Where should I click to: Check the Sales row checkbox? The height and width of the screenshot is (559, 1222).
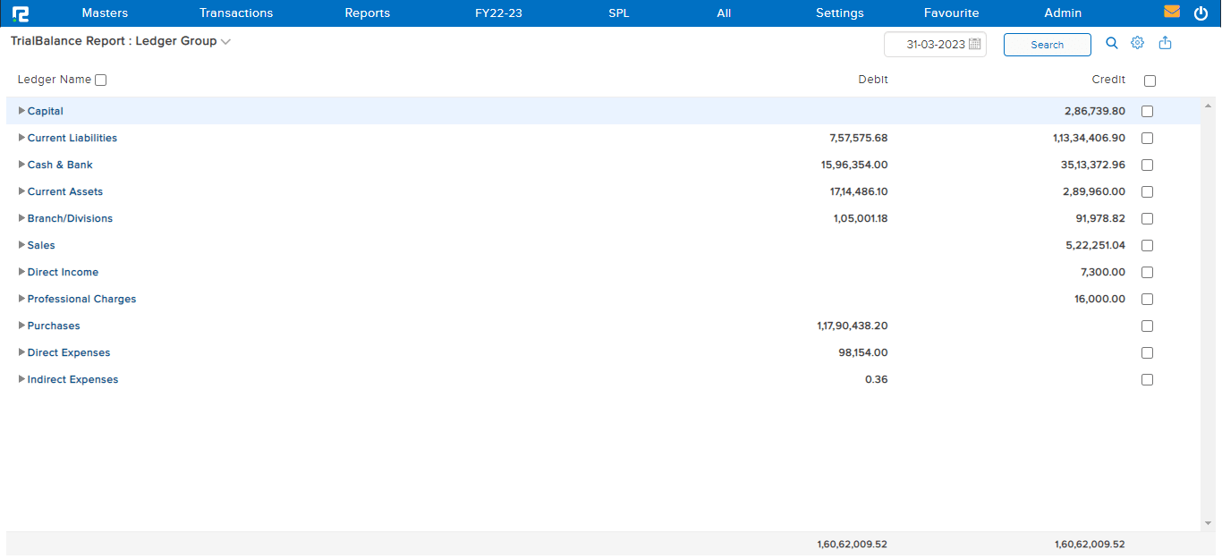tap(1148, 246)
